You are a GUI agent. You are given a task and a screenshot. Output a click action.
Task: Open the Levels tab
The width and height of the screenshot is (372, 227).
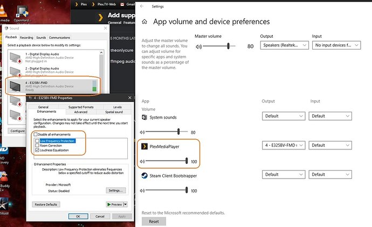117,107
